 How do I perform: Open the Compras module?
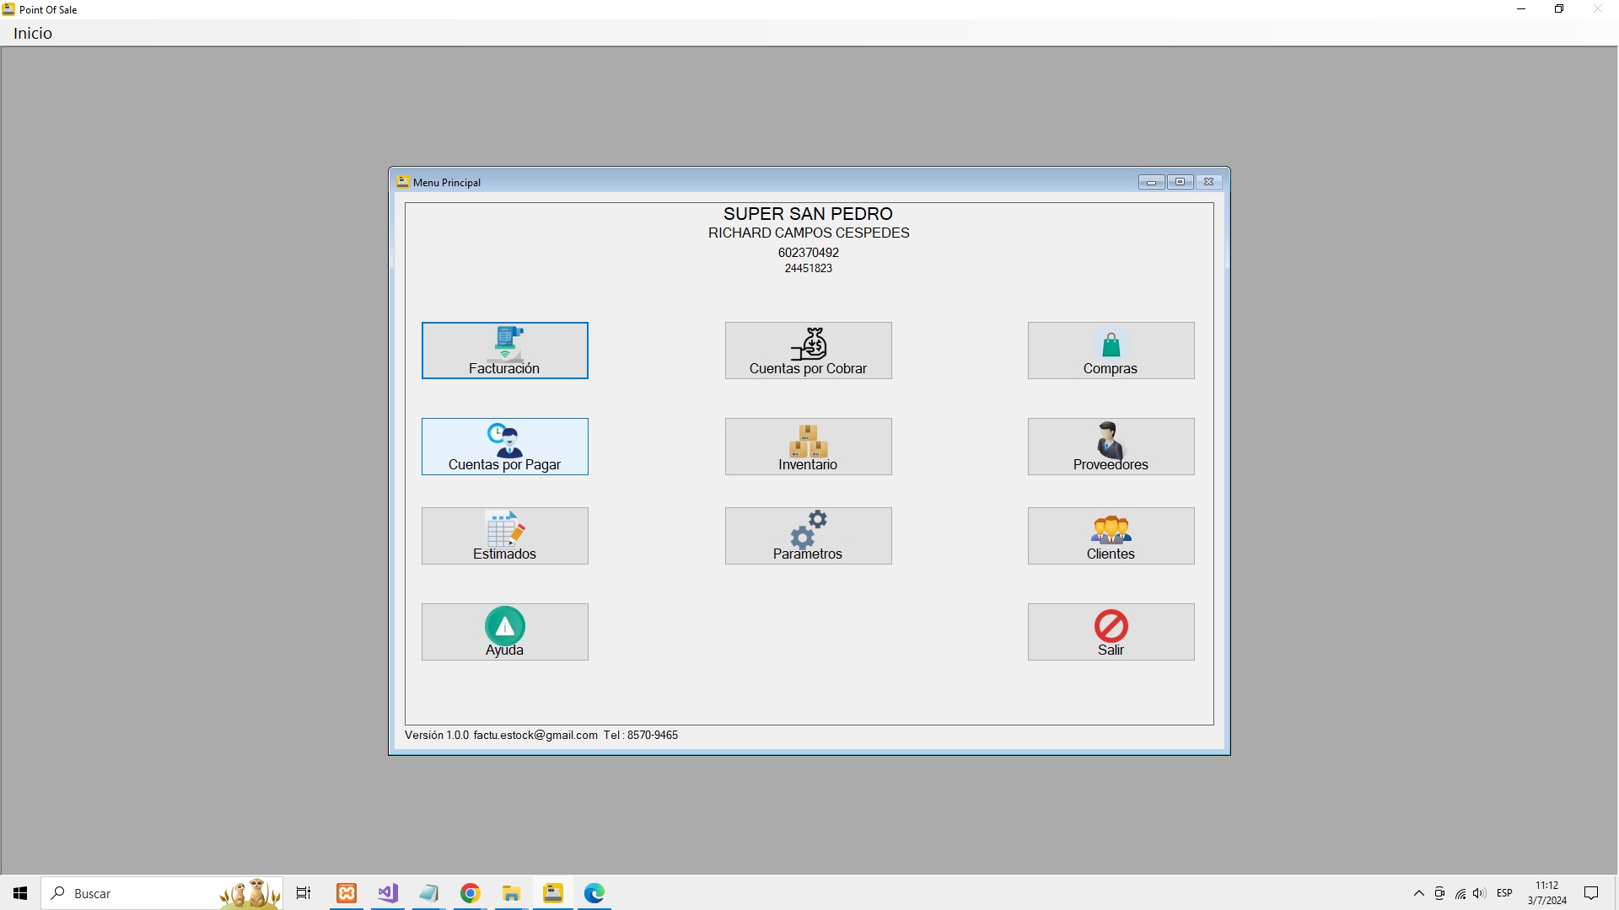[x=1111, y=351]
